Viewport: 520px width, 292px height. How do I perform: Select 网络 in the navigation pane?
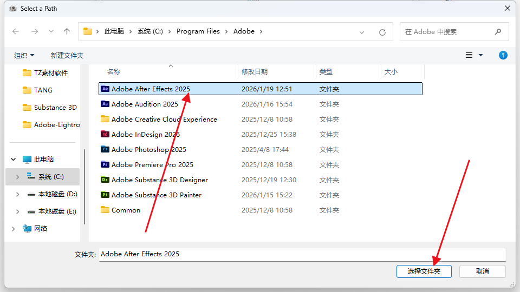tap(35, 228)
